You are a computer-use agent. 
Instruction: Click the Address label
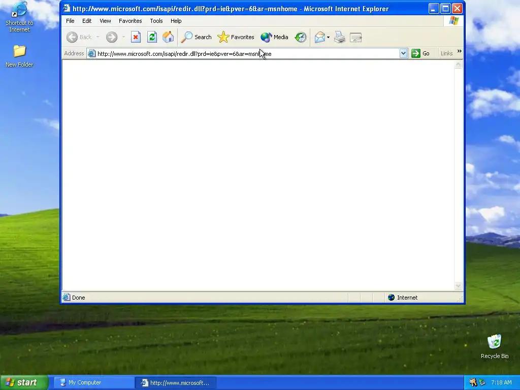click(x=74, y=53)
